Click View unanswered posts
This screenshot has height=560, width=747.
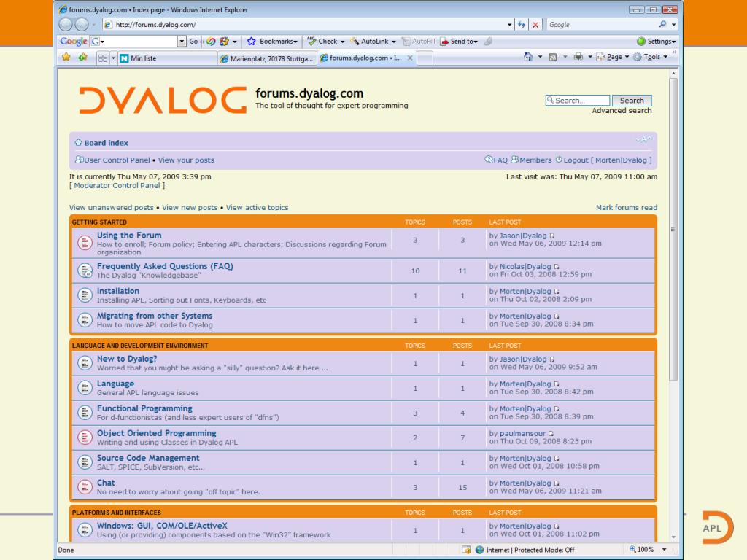tap(111, 207)
